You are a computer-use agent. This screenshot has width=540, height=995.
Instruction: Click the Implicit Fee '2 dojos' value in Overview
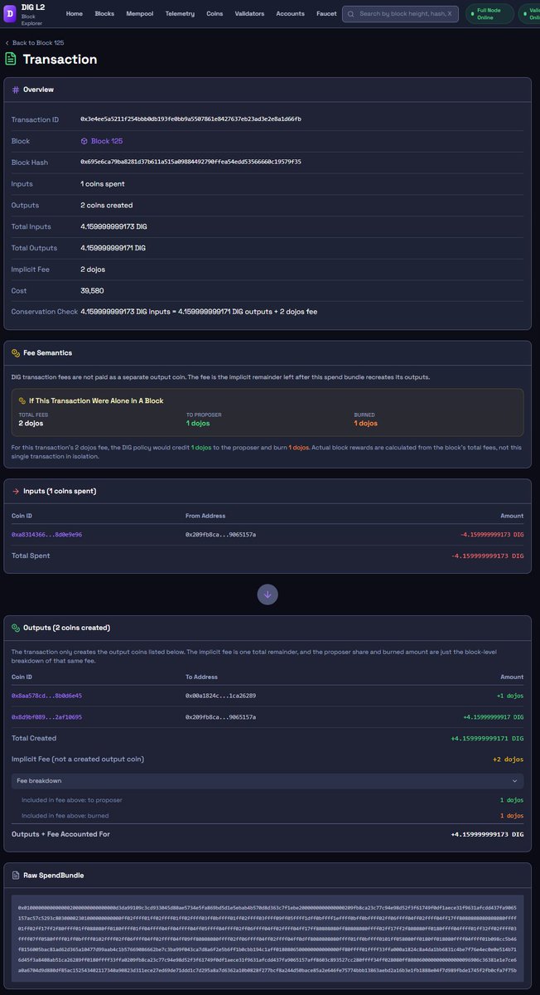(94, 269)
